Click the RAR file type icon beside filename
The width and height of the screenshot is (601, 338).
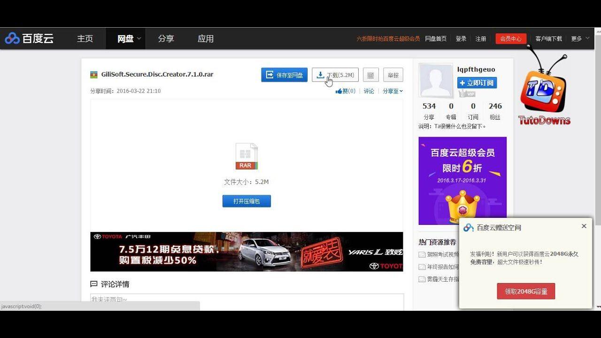click(x=94, y=75)
